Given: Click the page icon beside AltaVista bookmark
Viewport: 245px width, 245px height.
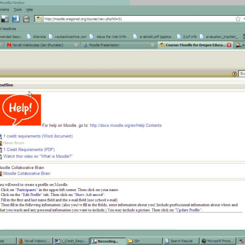Looking at the screenshot, I should (x=29, y=37).
